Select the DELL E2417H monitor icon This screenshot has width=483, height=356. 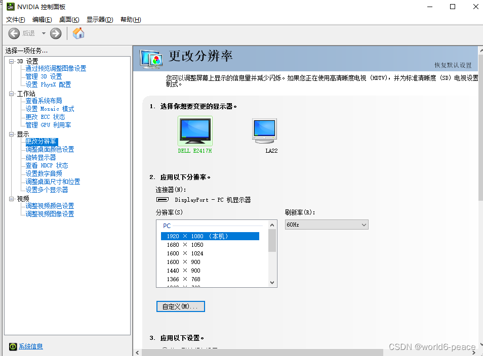pyautogui.click(x=195, y=131)
